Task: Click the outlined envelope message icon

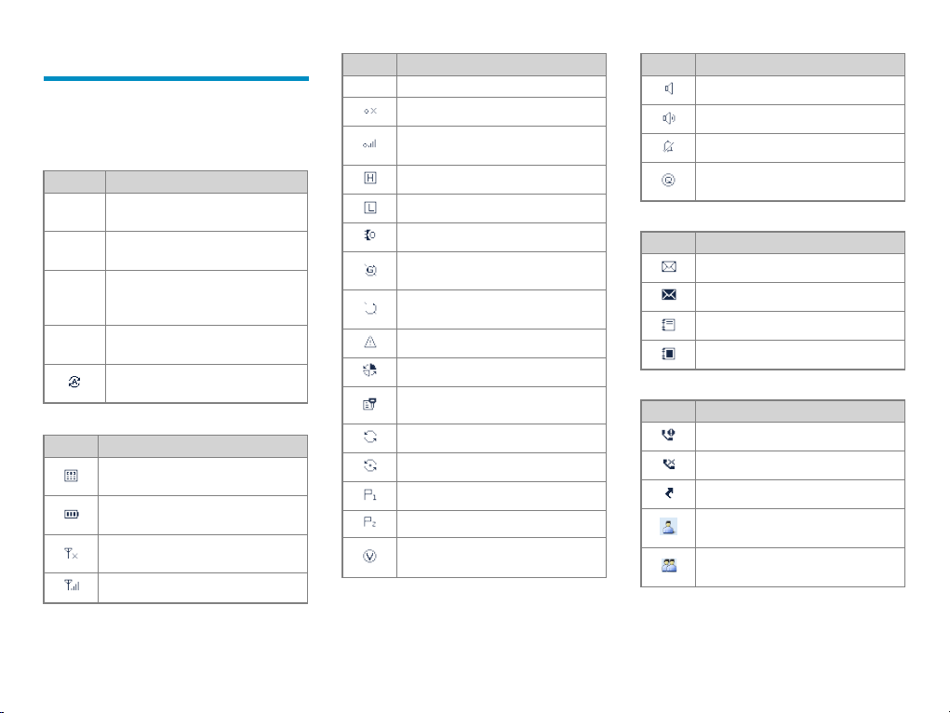Action: tap(669, 266)
